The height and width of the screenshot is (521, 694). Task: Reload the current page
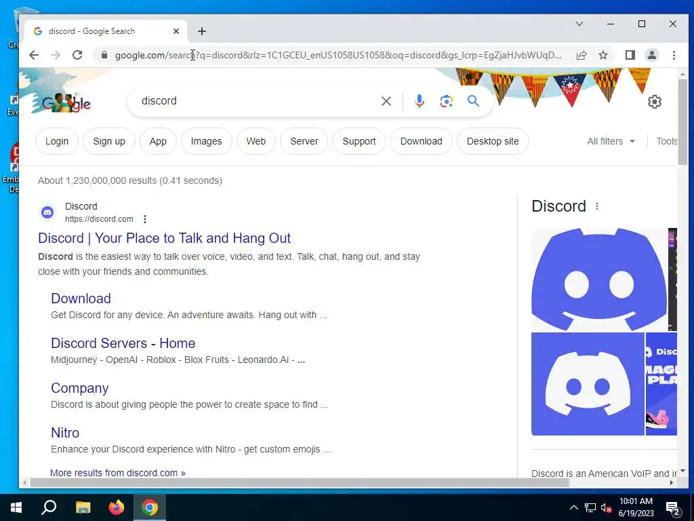click(77, 55)
